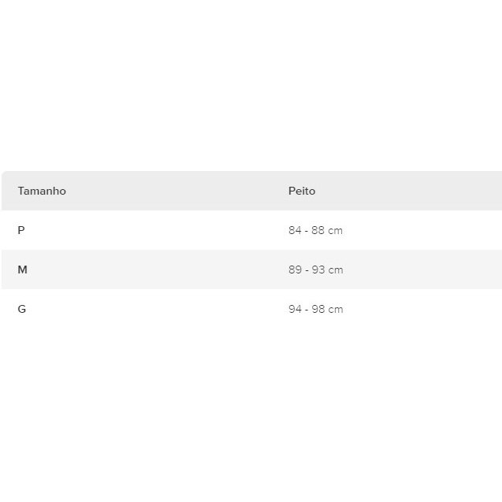Click the number 84 in P row
502x502 pixels.
tap(295, 230)
